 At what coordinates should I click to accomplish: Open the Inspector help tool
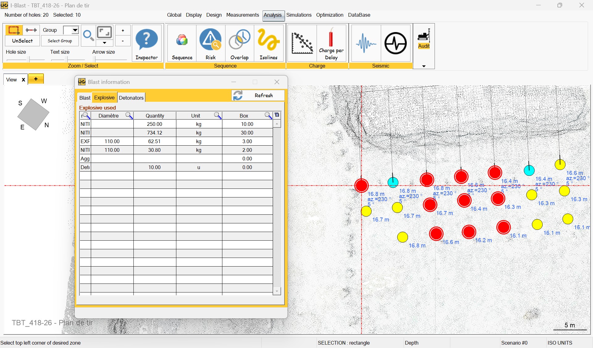point(146,43)
